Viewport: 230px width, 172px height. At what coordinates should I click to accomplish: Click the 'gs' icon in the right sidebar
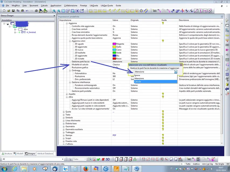point(227,89)
